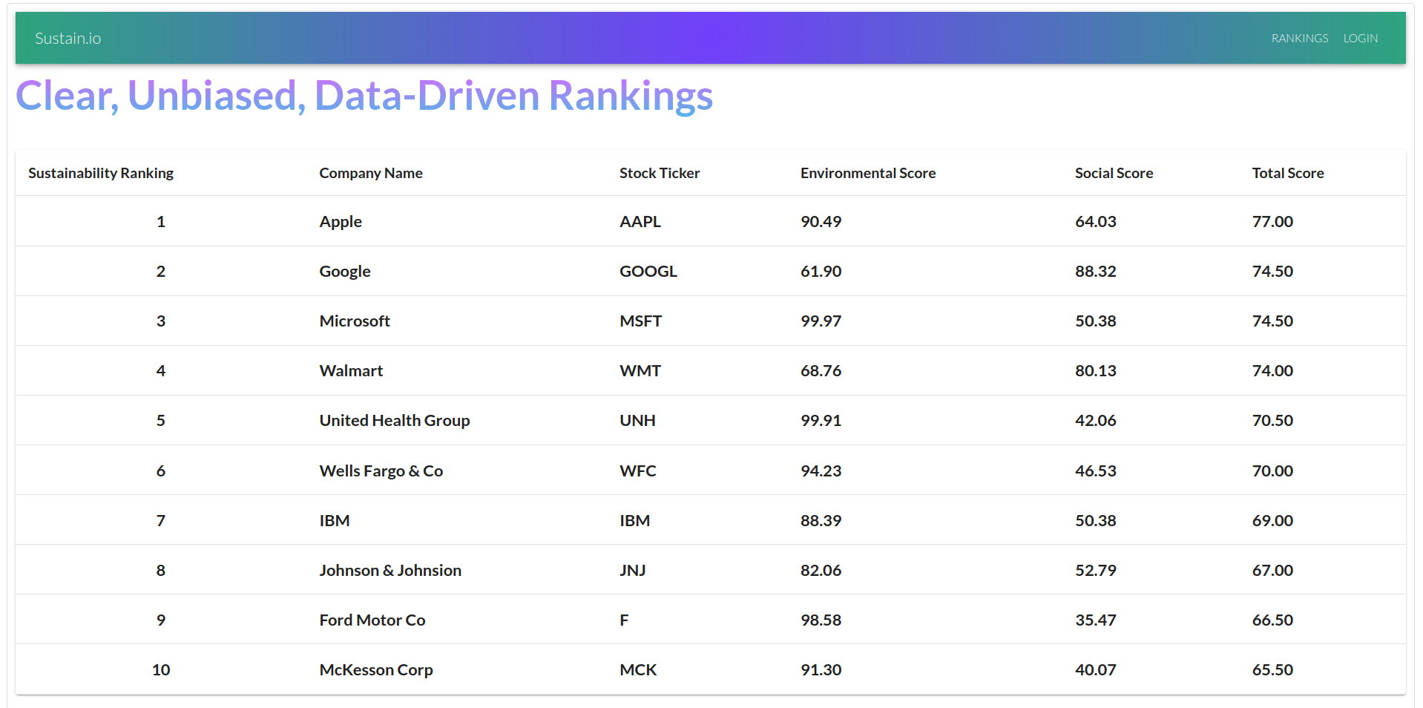Select the IBM company name cell

pos(335,521)
